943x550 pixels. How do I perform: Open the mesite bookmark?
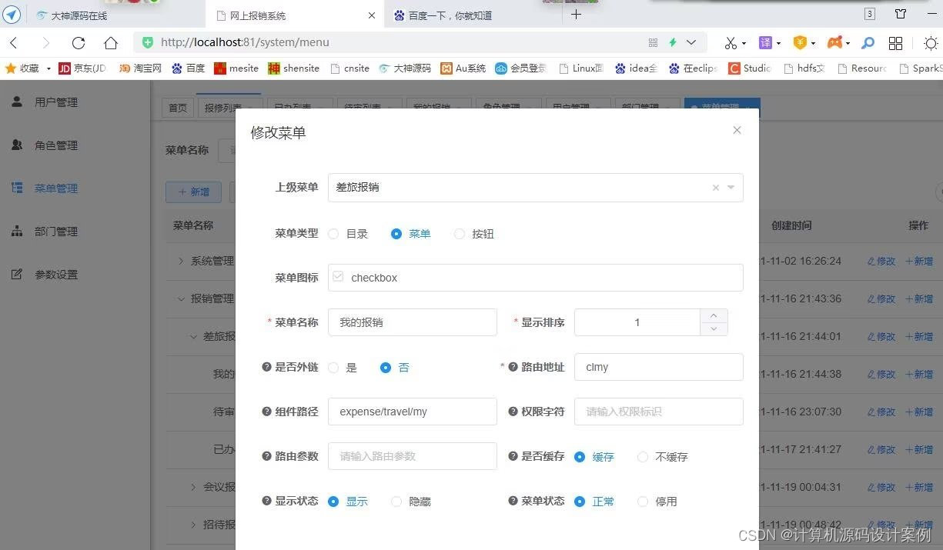(236, 68)
